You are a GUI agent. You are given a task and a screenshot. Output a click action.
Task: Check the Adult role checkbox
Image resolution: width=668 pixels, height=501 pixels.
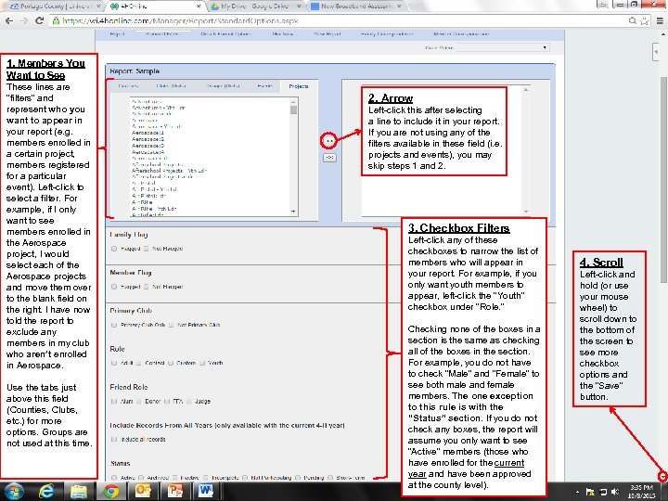coord(114,363)
